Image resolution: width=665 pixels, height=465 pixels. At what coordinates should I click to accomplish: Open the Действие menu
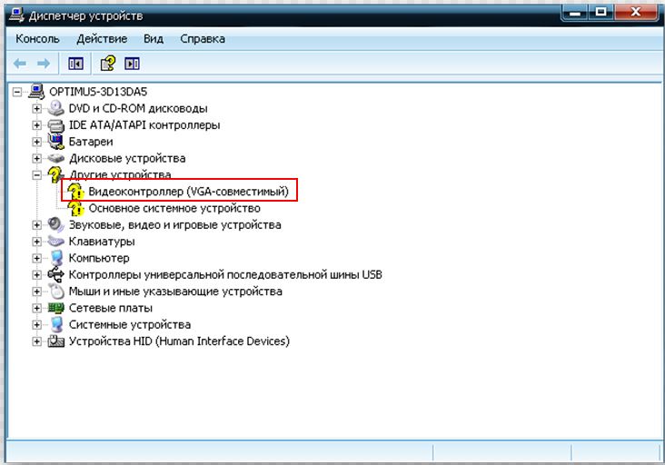(x=102, y=39)
